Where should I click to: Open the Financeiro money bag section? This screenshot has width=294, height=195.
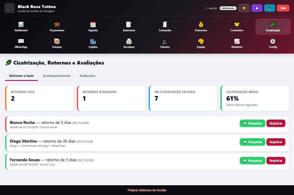coord(201,27)
